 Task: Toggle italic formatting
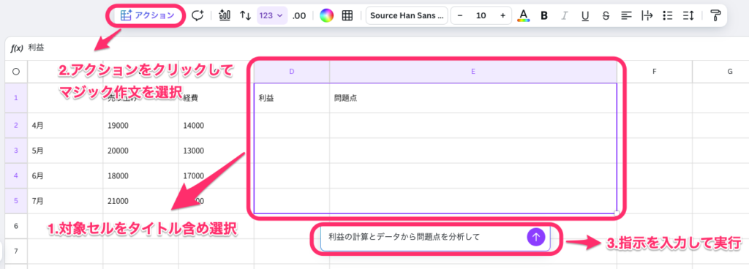coord(565,15)
